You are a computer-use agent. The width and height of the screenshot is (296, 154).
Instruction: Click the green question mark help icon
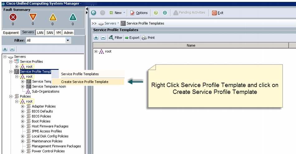pos(156,13)
